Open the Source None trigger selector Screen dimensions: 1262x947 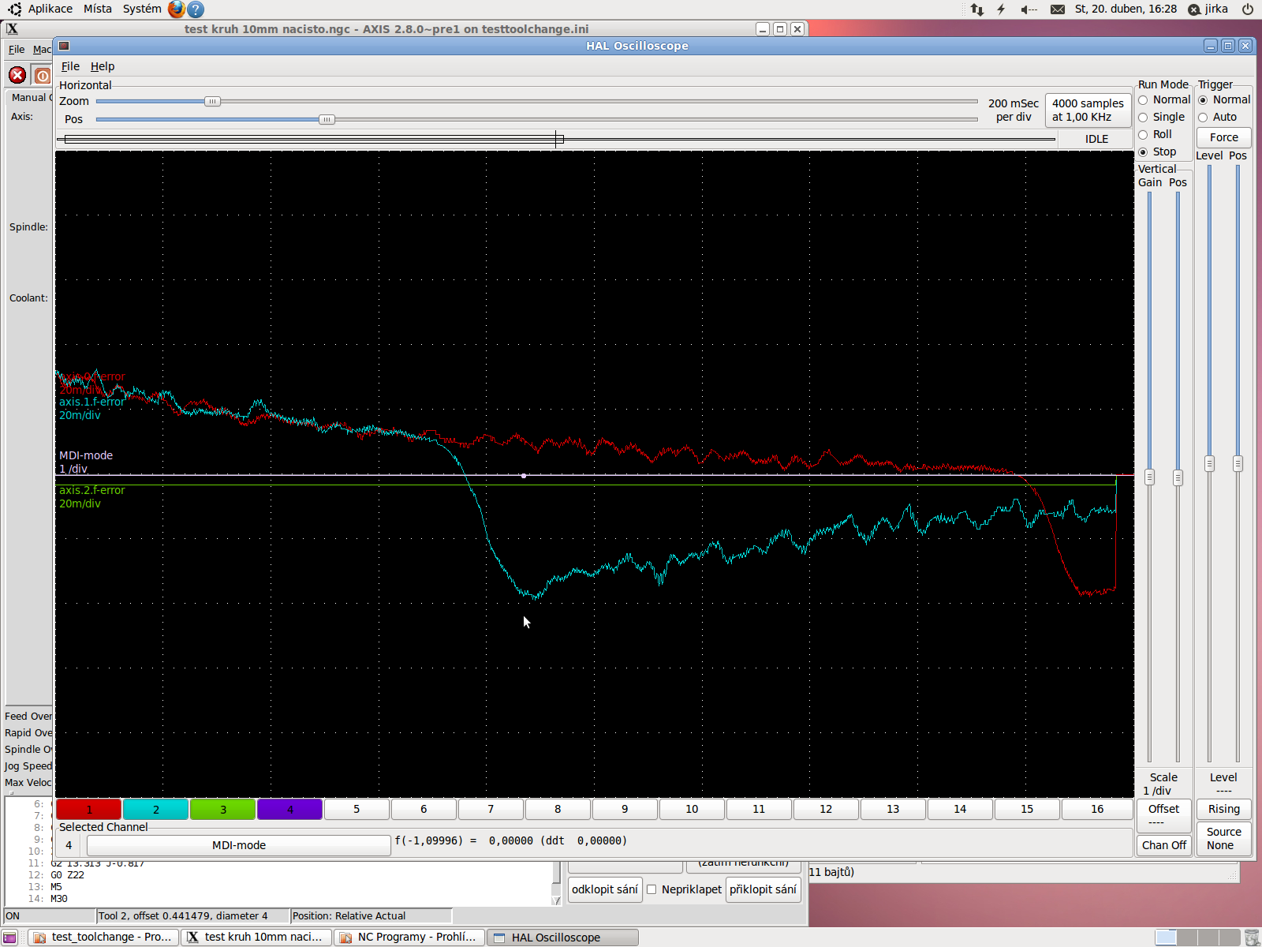[1223, 838]
